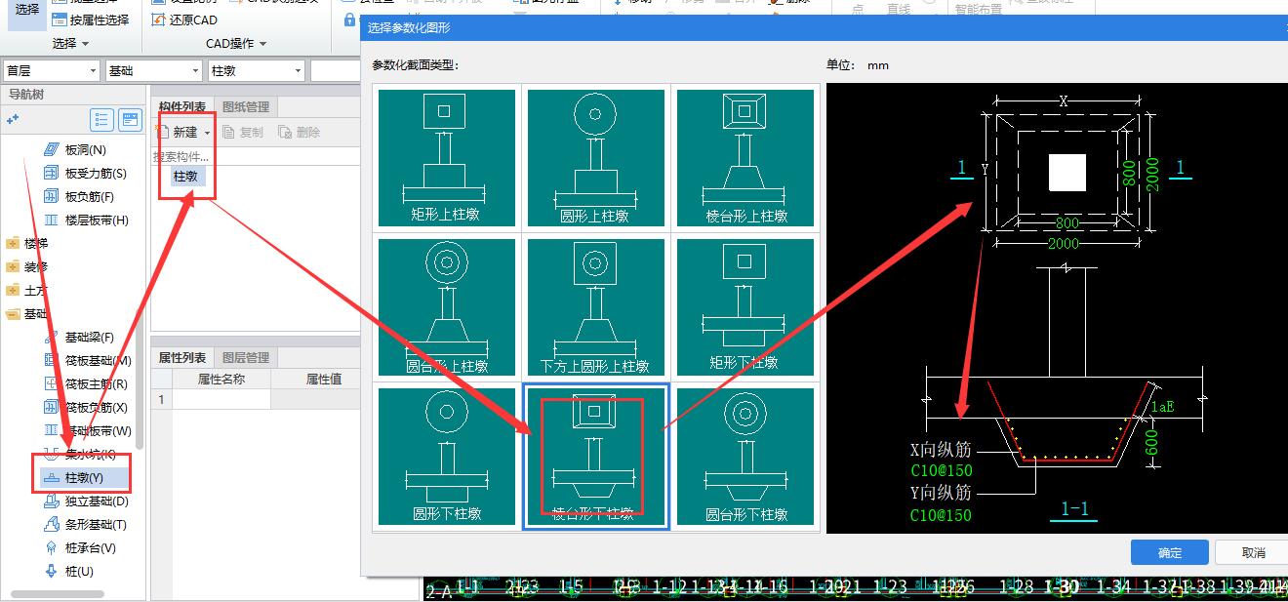Click the navigation tree vertical scrollbar
The height and width of the screenshot is (602, 1288).
[140, 381]
